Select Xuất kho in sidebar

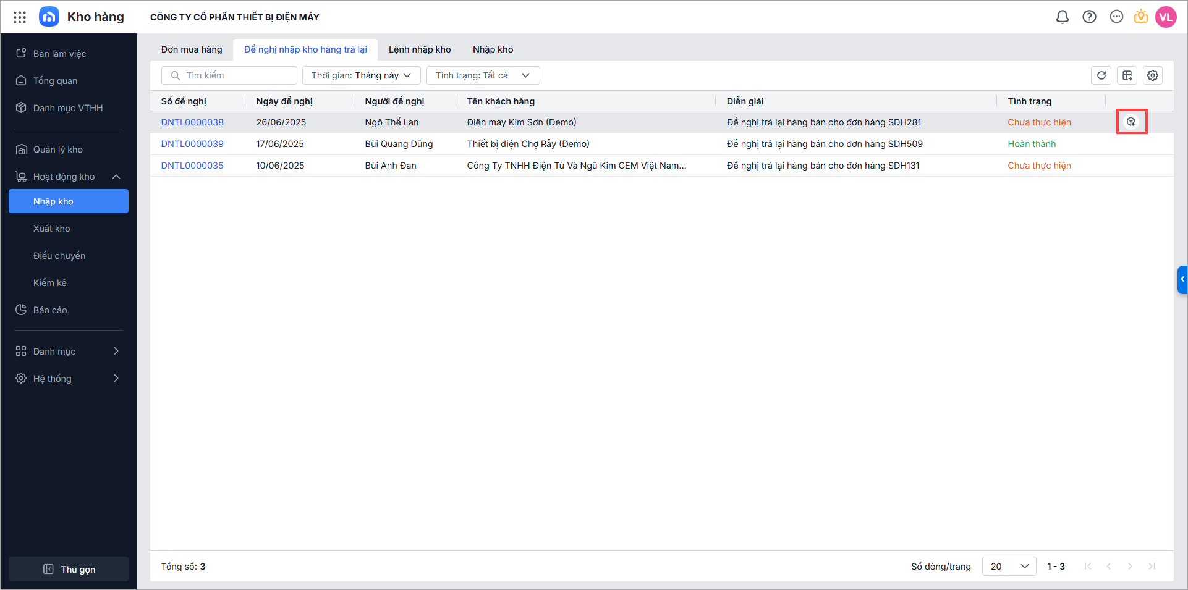tap(69, 229)
